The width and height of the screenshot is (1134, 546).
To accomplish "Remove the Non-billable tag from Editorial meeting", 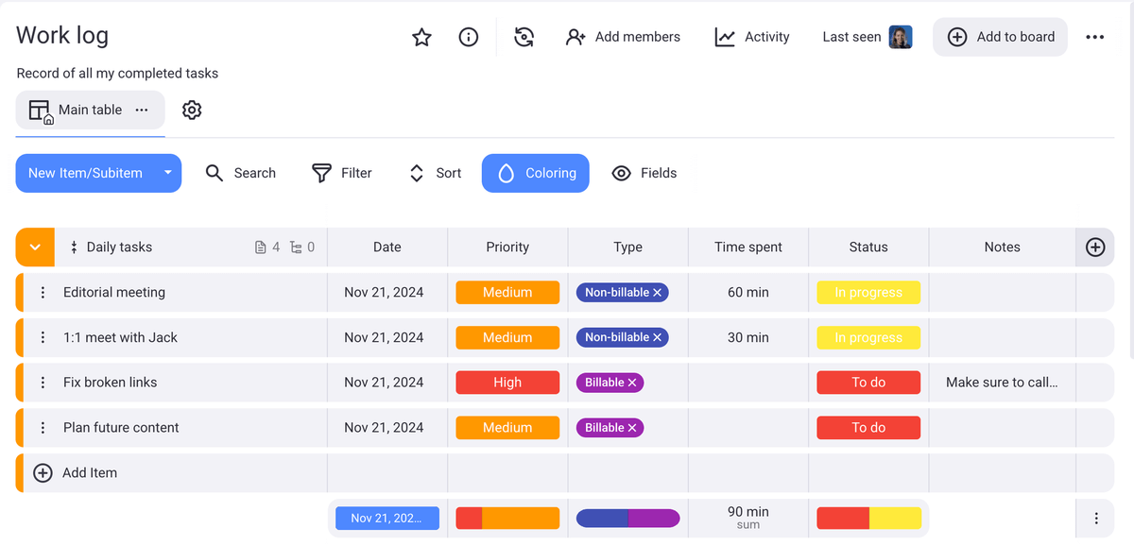I will pos(660,292).
